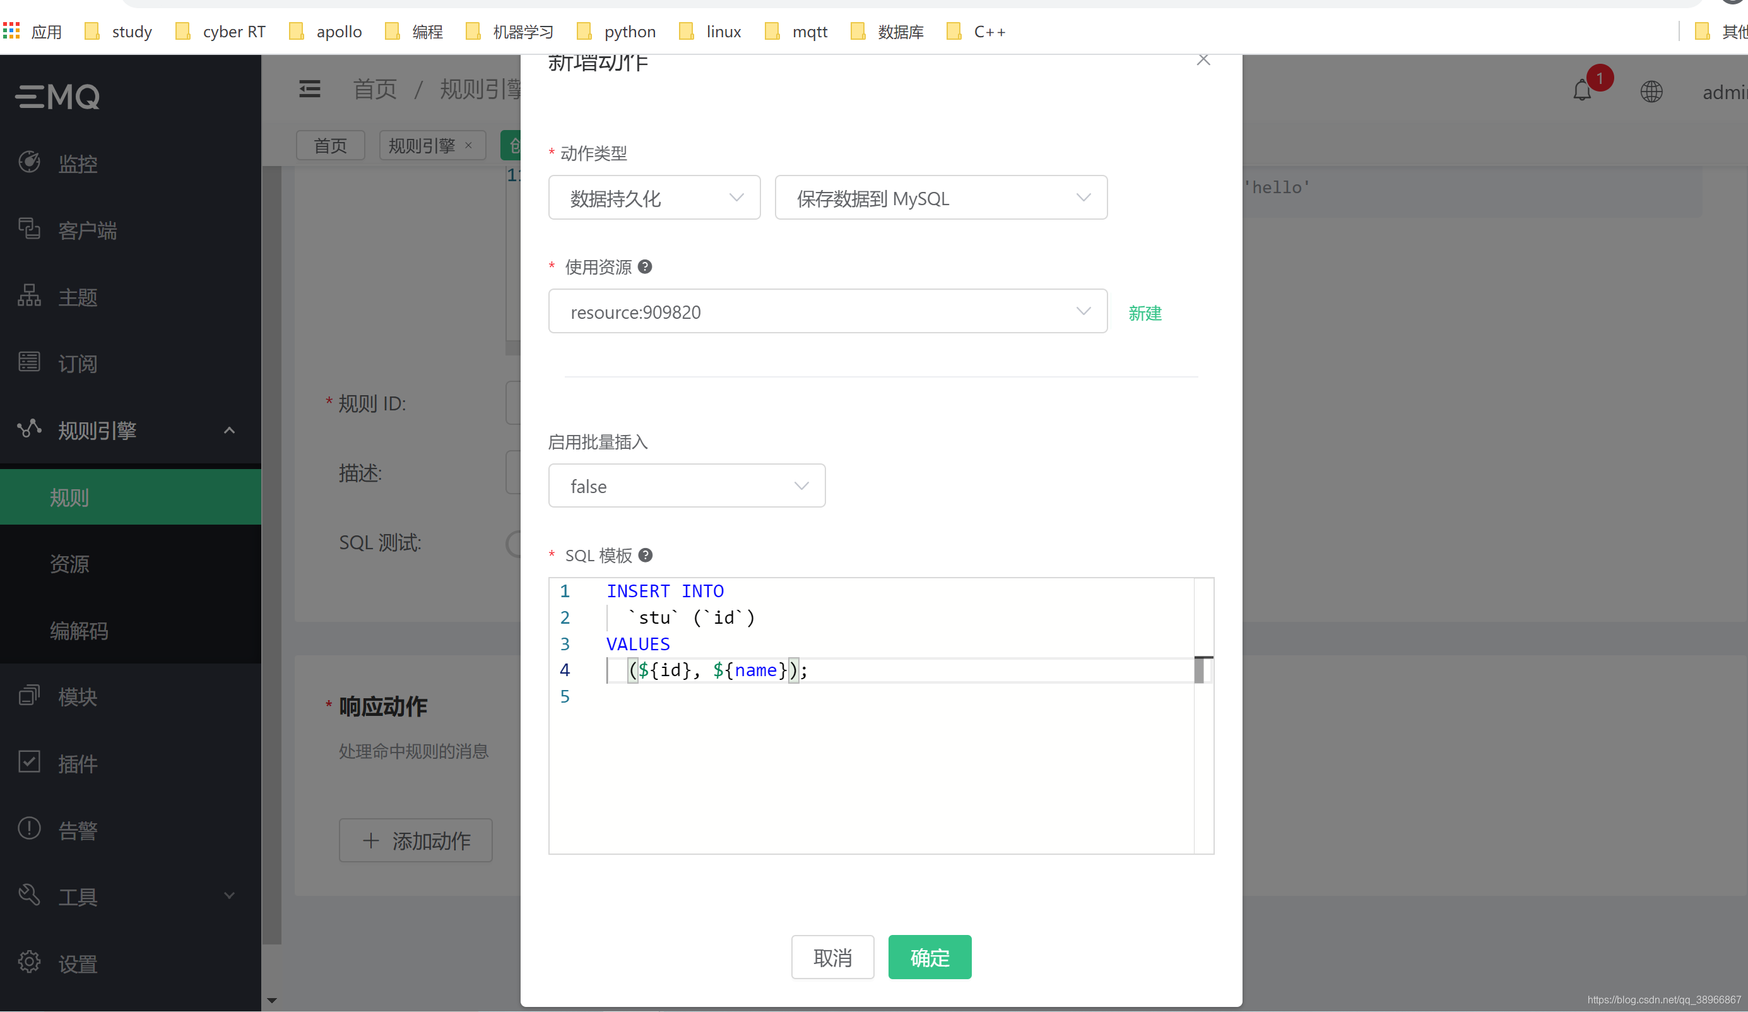Switch to the 首页 tab

[x=329, y=145]
